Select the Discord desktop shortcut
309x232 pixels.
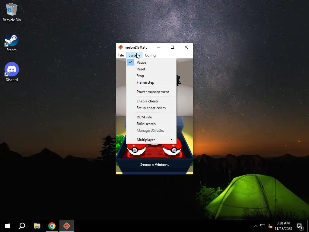(12, 72)
